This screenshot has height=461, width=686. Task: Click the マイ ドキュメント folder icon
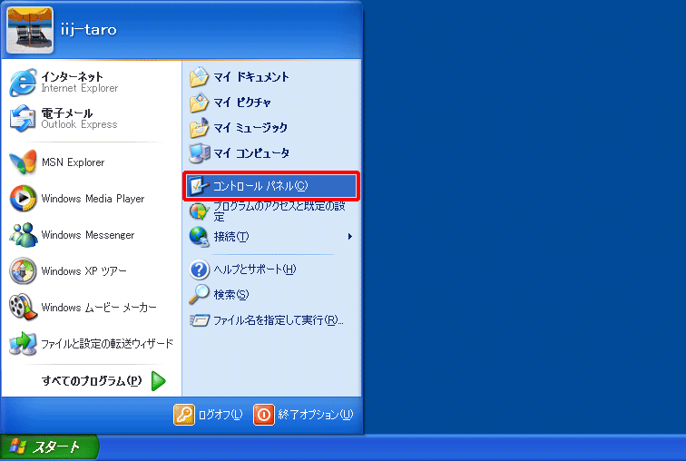click(x=199, y=77)
